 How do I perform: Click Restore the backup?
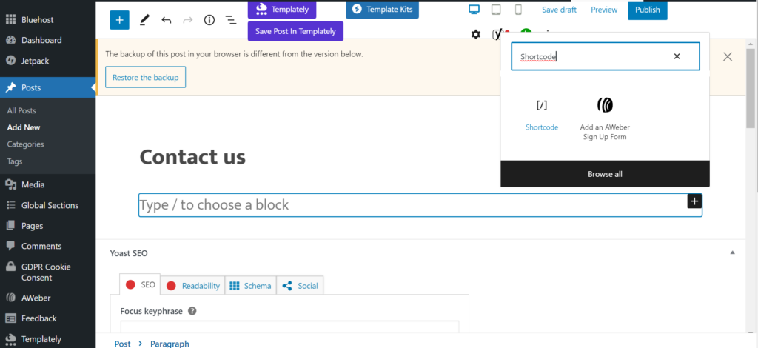(x=146, y=77)
